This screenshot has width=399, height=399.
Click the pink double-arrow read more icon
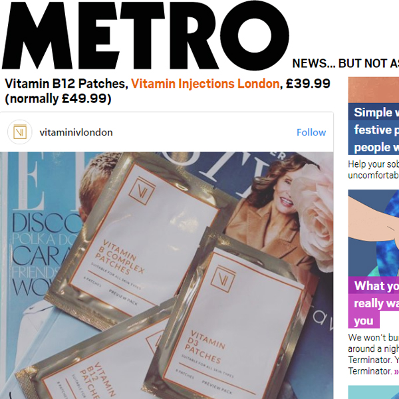pos(396,371)
